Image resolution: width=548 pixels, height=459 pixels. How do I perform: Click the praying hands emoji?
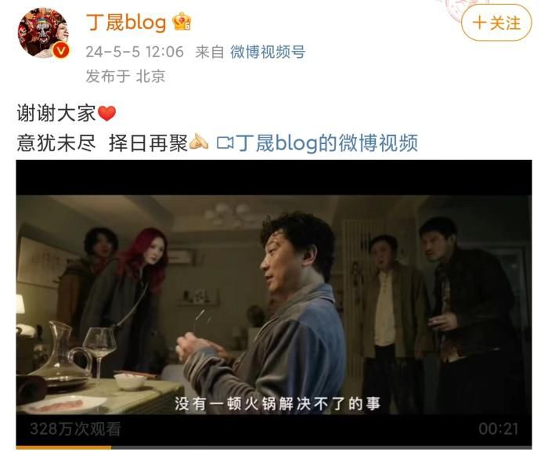point(199,143)
